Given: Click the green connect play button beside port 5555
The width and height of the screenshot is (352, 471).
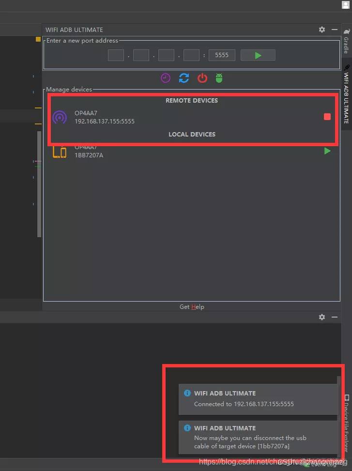Looking at the screenshot, I should 258,55.
